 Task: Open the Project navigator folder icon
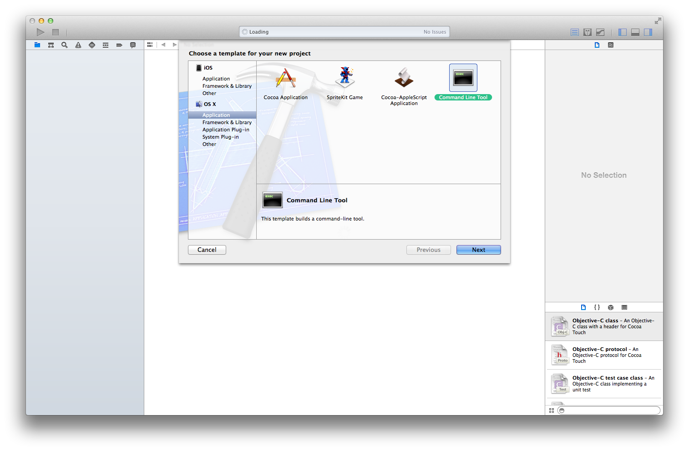pos(37,45)
